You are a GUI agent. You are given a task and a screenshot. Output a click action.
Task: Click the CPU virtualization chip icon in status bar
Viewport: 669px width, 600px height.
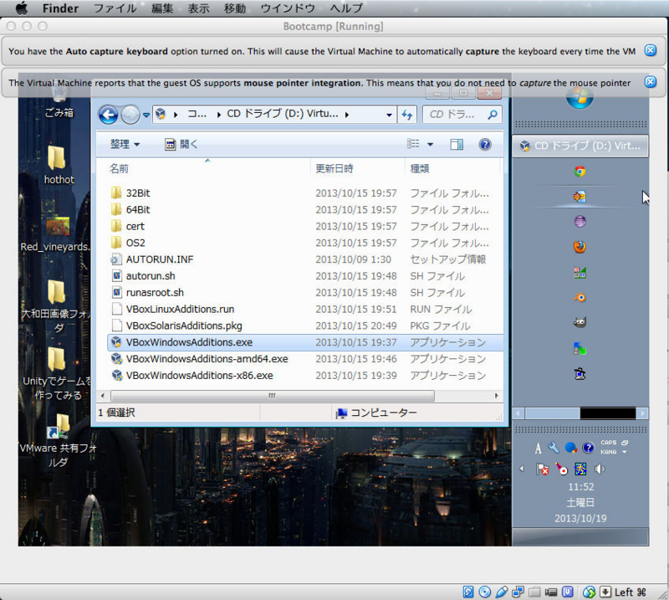click(568, 592)
